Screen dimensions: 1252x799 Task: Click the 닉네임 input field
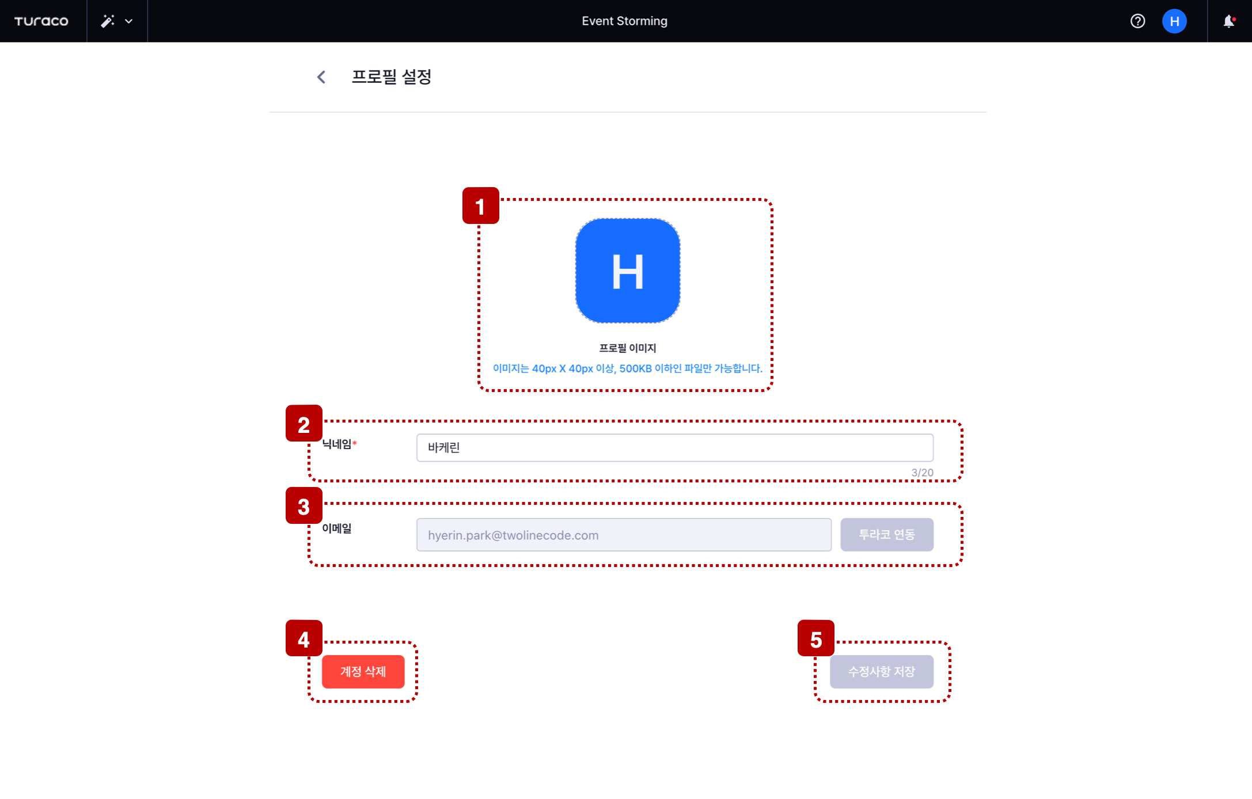(x=675, y=447)
